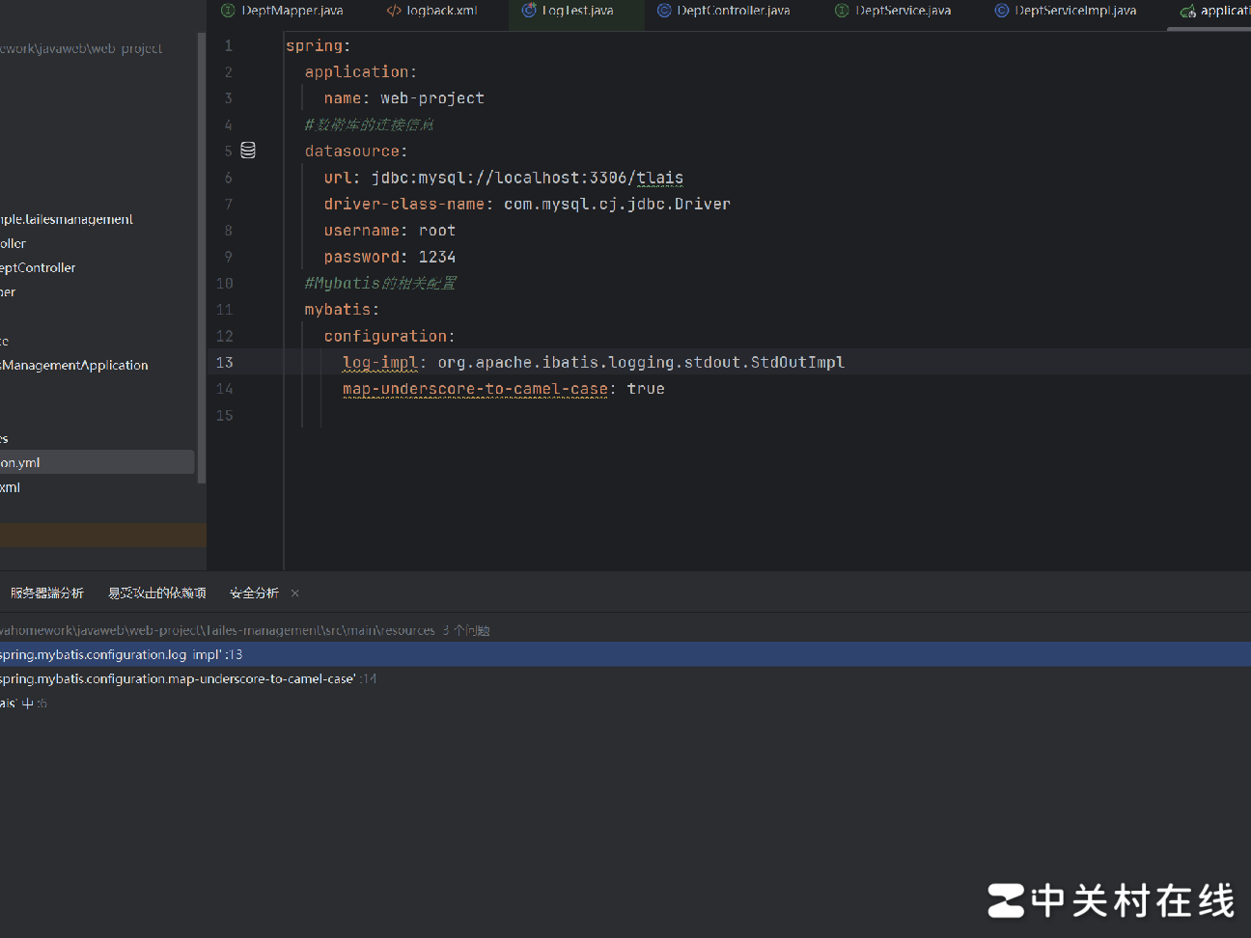Close the 安全分析 tab
Image resolution: width=1251 pixels, height=938 pixels.
[295, 593]
